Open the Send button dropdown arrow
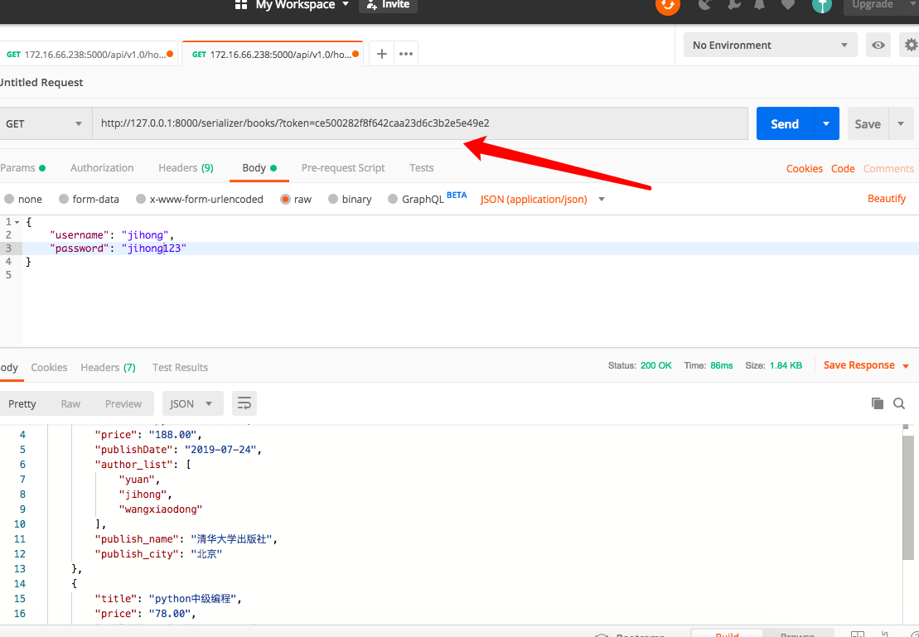The width and height of the screenshot is (919, 637). tap(826, 123)
